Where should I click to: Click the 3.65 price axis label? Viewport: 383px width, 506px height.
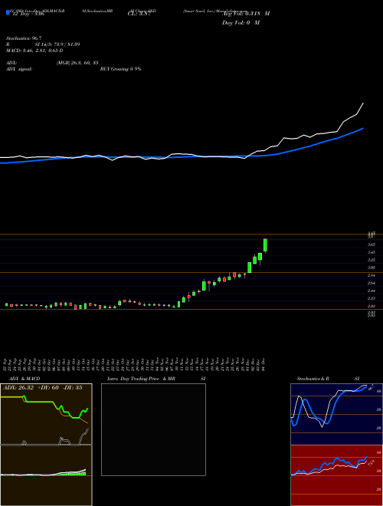point(371,245)
